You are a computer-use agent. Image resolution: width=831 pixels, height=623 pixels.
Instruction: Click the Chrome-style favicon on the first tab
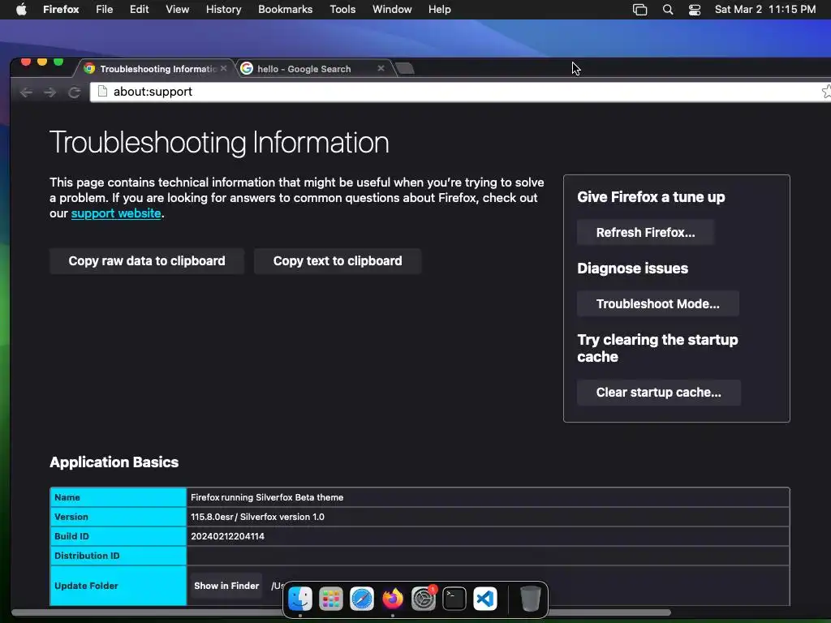click(x=89, y=68)
